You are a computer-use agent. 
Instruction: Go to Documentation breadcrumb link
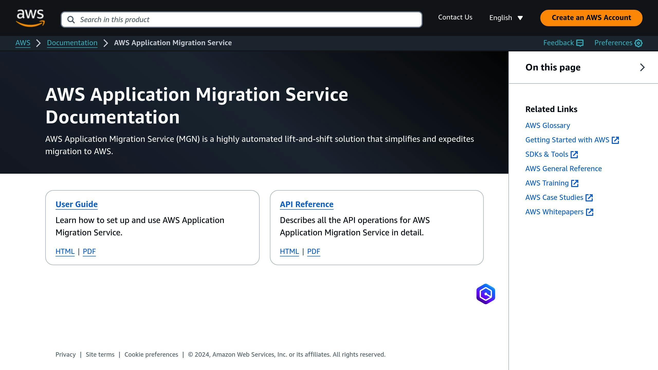pyautogui.click(x=72, y=43)
